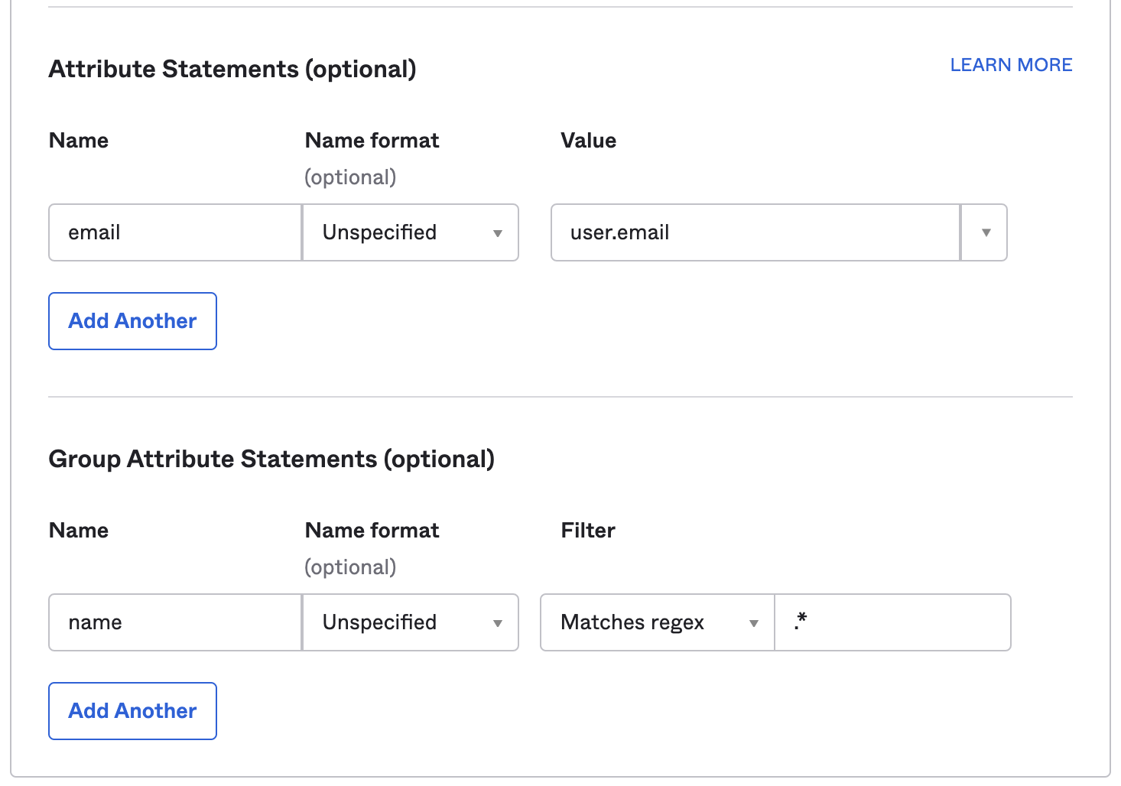This screenshot has width=1121, height=786.
Task: Click the email text inside the Name field
Action: pyautogui.click(x=93, y=232)
